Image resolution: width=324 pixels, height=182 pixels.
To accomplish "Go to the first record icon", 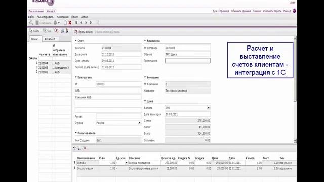I will [x=76, y=23].
